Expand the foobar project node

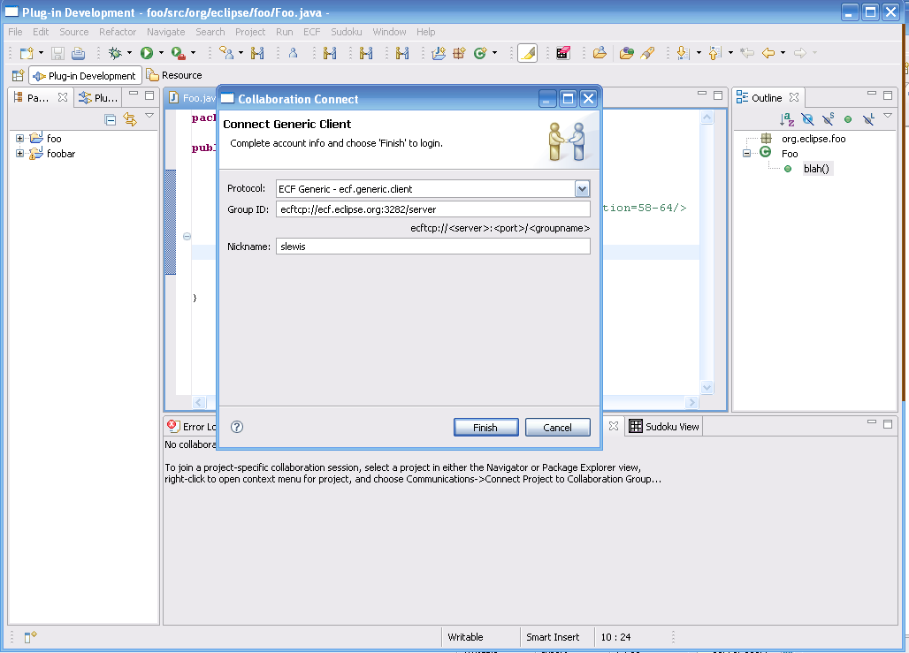[19, 154]
